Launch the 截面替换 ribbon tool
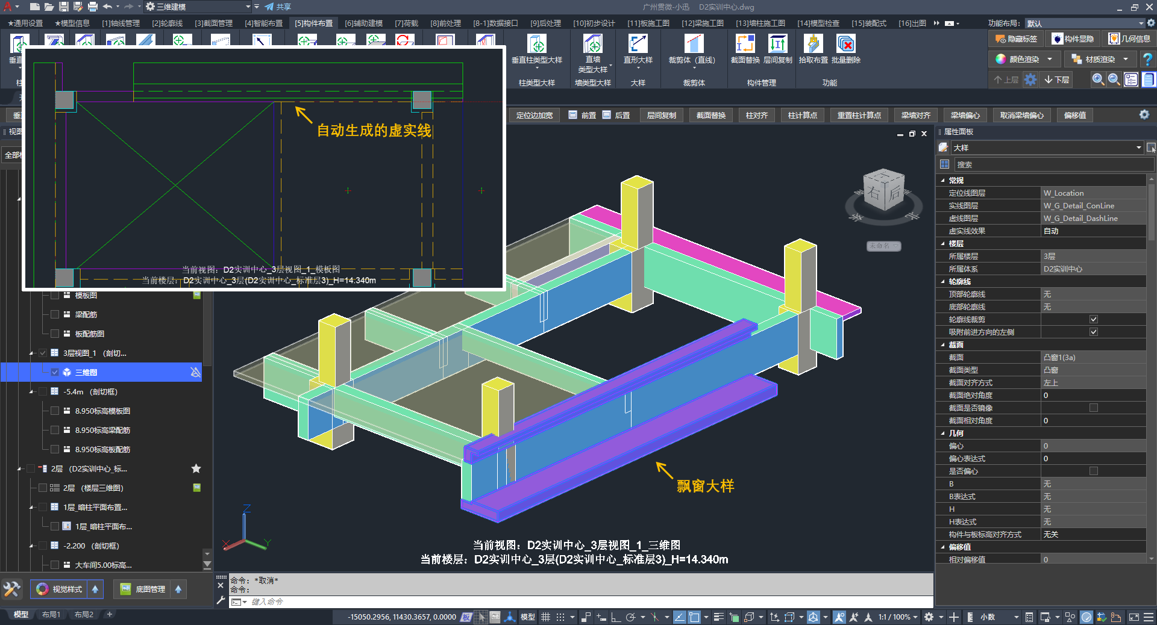This screenshot has height=625, width=1157. pos(745,49)
